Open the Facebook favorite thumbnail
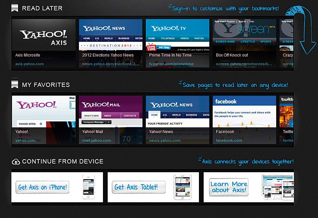Screen dimensions: 318x218 (x=244, y=120)
